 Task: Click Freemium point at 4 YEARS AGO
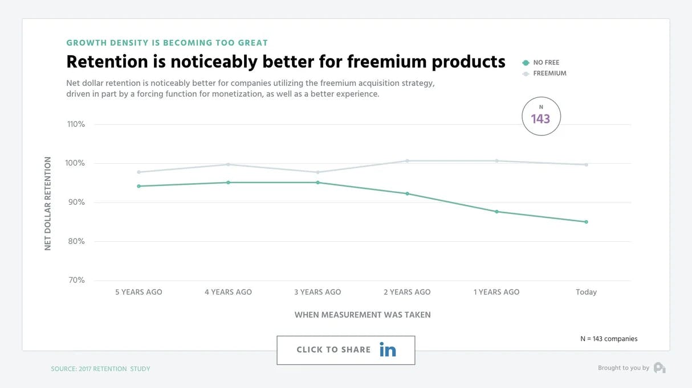pyautogui.click(x=228, y=164)
